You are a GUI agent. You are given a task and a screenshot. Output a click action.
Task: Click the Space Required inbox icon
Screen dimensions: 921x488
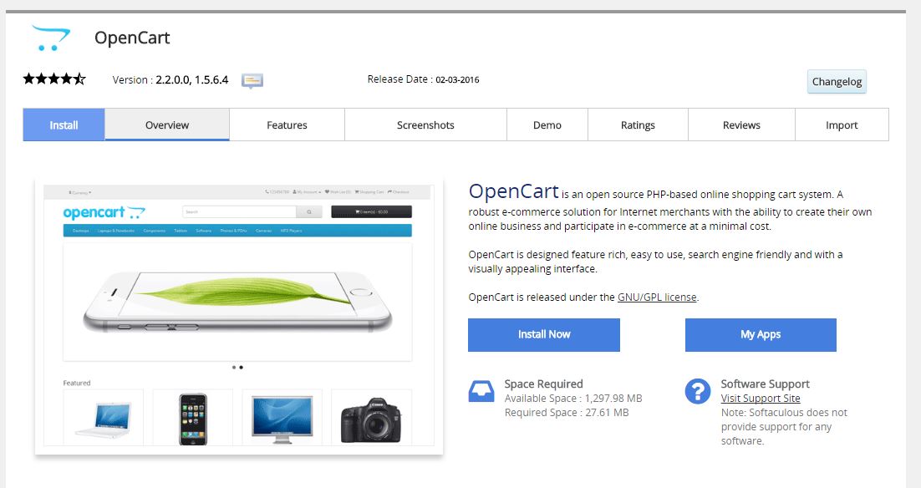click(481, 391)
